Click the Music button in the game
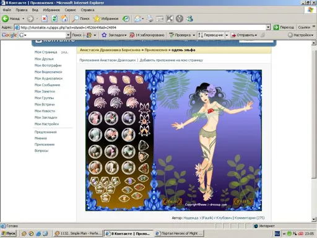The image size is (317, 238). pos(172,201)
